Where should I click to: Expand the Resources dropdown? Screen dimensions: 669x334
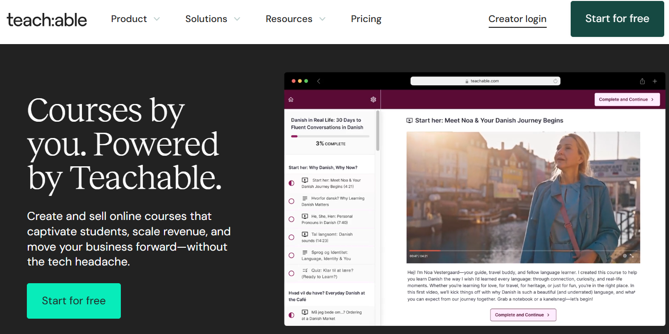point(295,19)
